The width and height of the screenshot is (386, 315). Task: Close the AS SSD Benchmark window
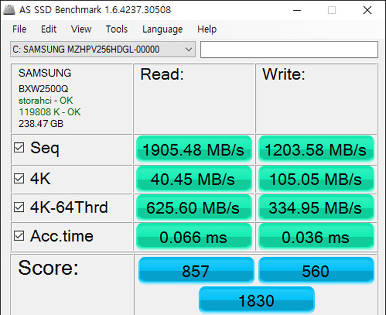pos(367,10)
